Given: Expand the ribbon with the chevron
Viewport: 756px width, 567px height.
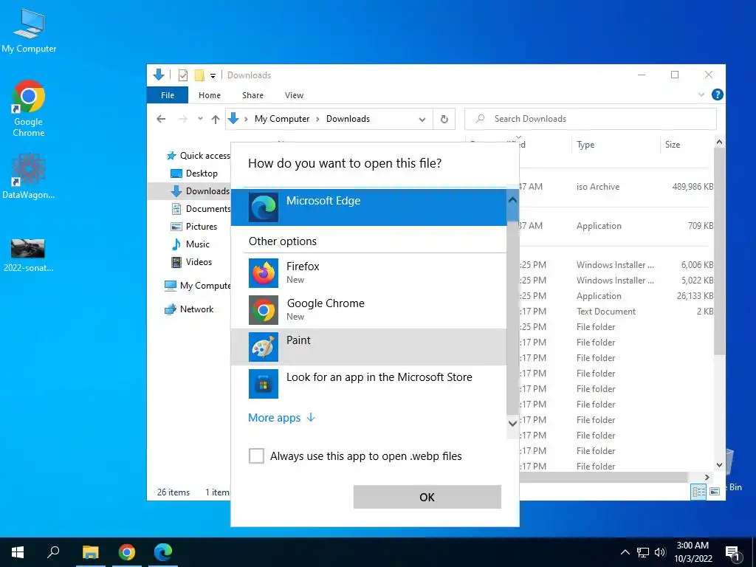Looking at the screenshot, I should point(701,94).
